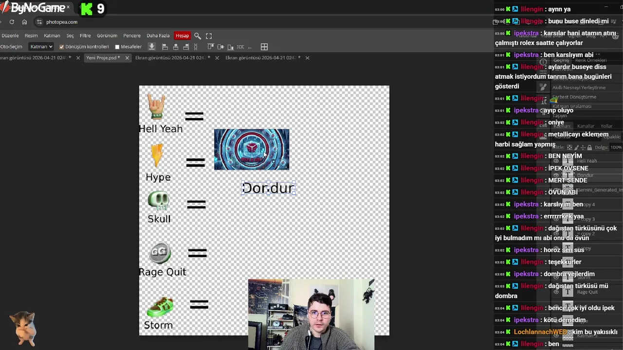Viewport: 623px width, 350px height.
Task: Click LochlannachWEB username in chat
Action: (540, 332)
